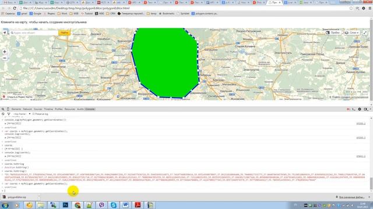Open Viber from the taskbar
373x209 pixels.
coord(101,205)
